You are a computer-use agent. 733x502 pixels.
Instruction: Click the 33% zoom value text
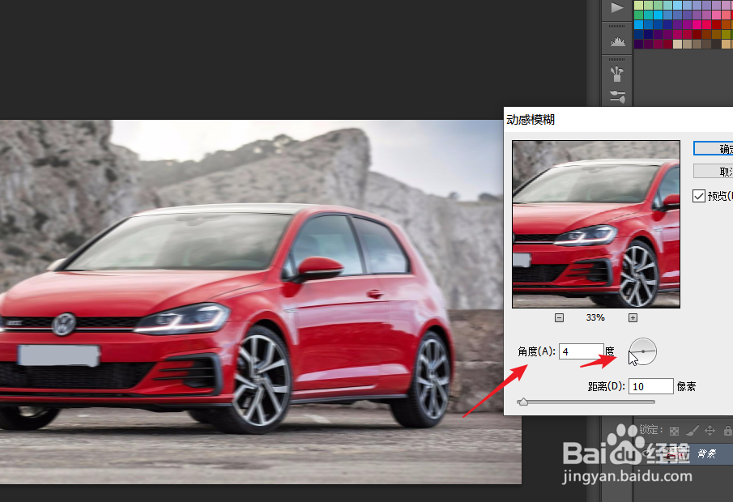[x=595, y=318]
